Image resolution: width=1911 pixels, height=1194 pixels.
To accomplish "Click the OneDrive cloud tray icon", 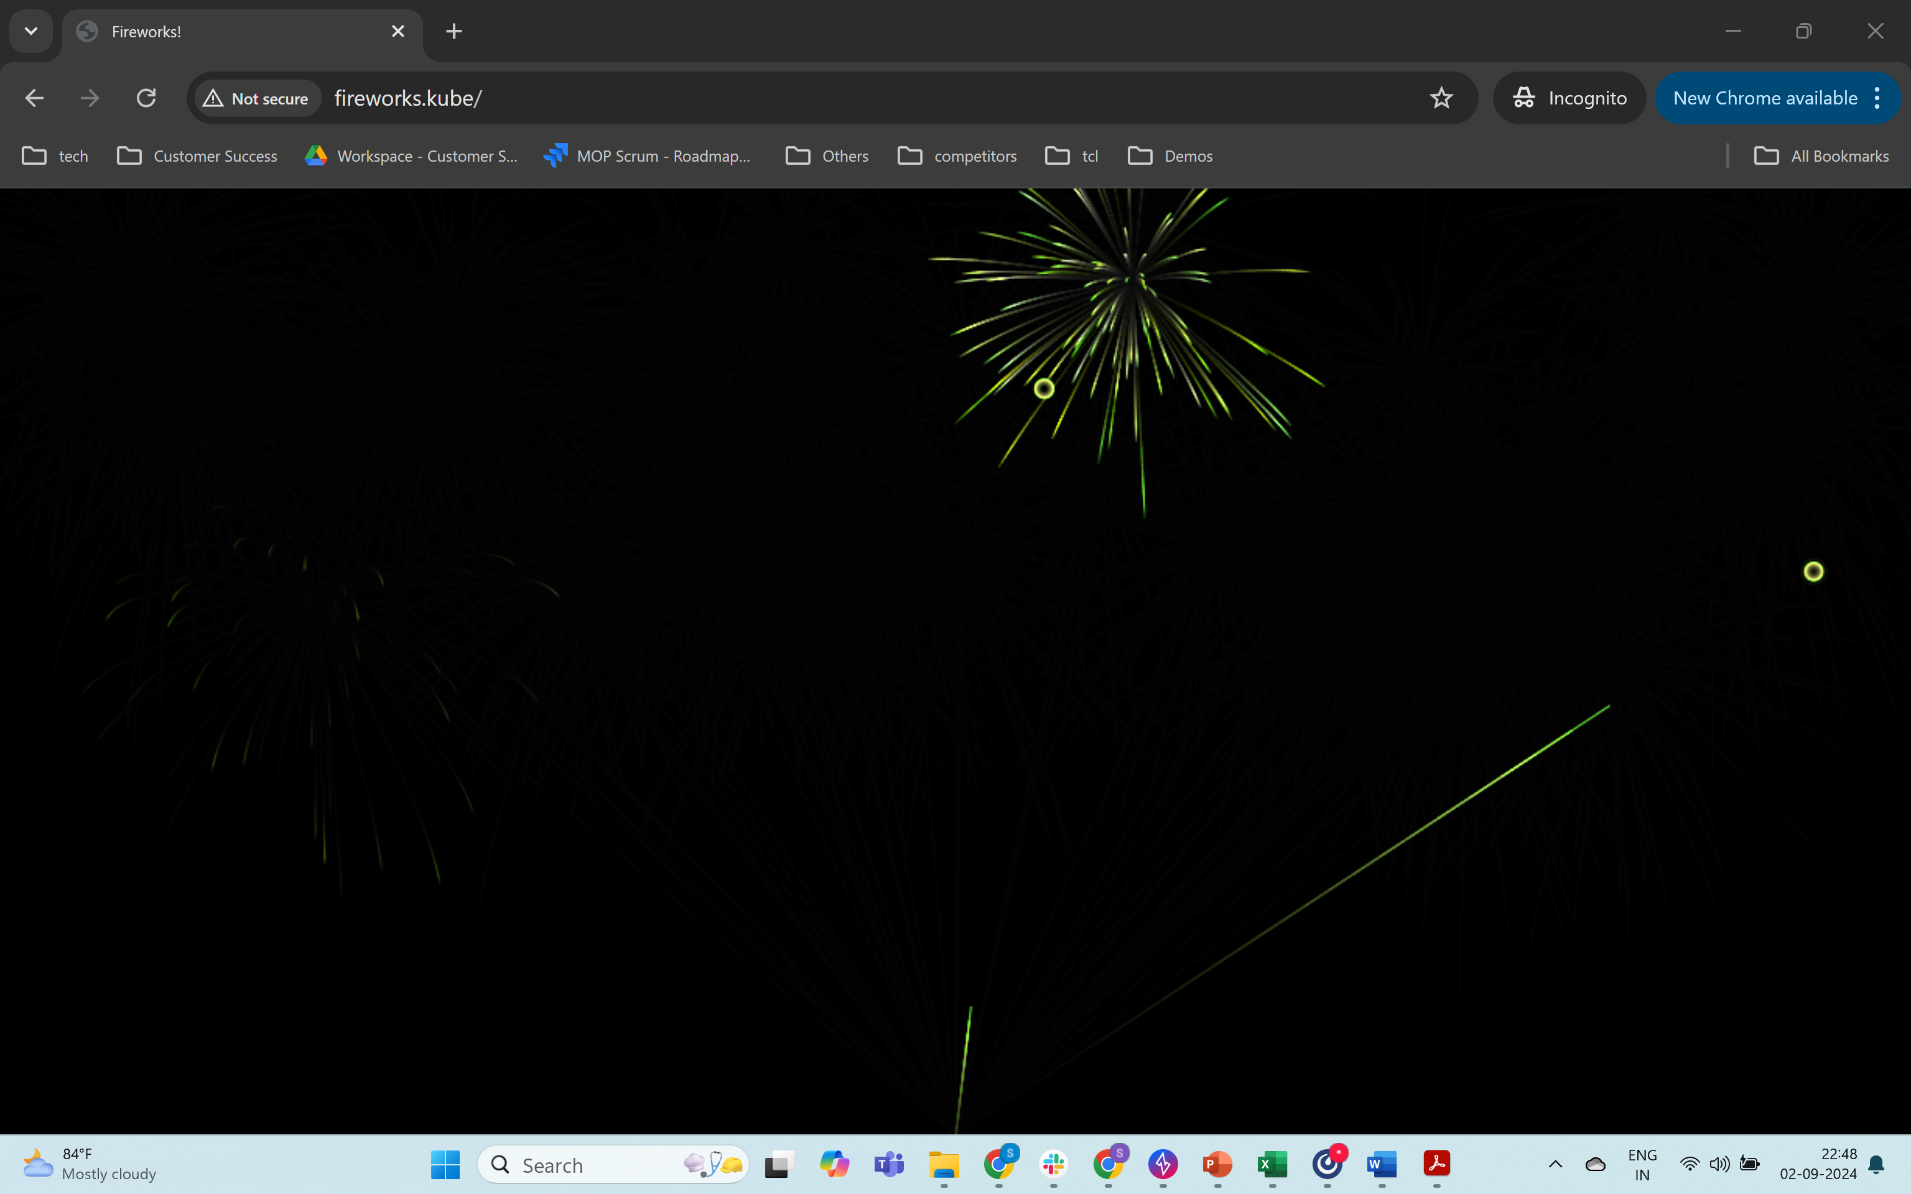I will pyautogui.click(x=1595, y=1164).
